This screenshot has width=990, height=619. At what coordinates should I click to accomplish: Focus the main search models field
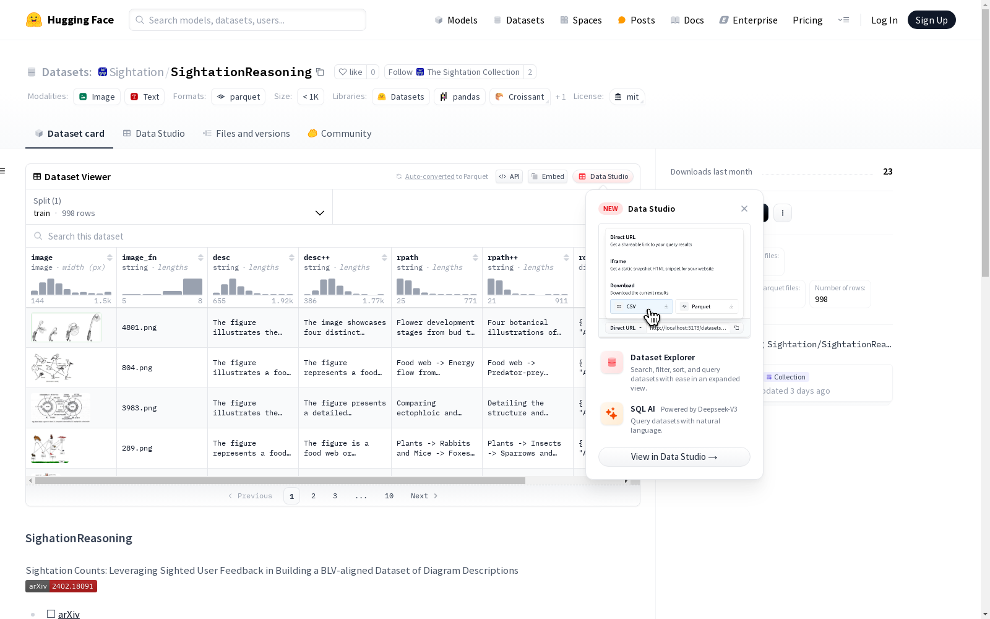pos(247,20)
